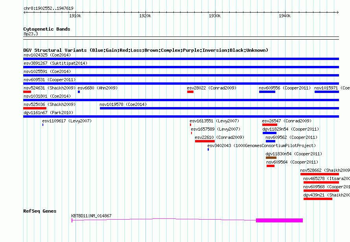The height and width of the screenshot is (242, 350).
Task: Select red bar under nsv609564
Action: [270, 166]
